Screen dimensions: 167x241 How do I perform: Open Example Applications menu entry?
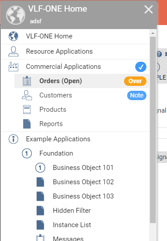(x=75, y=139)
